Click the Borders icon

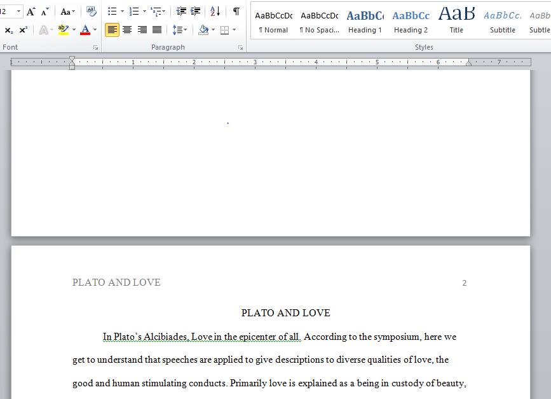pos(224,30)
